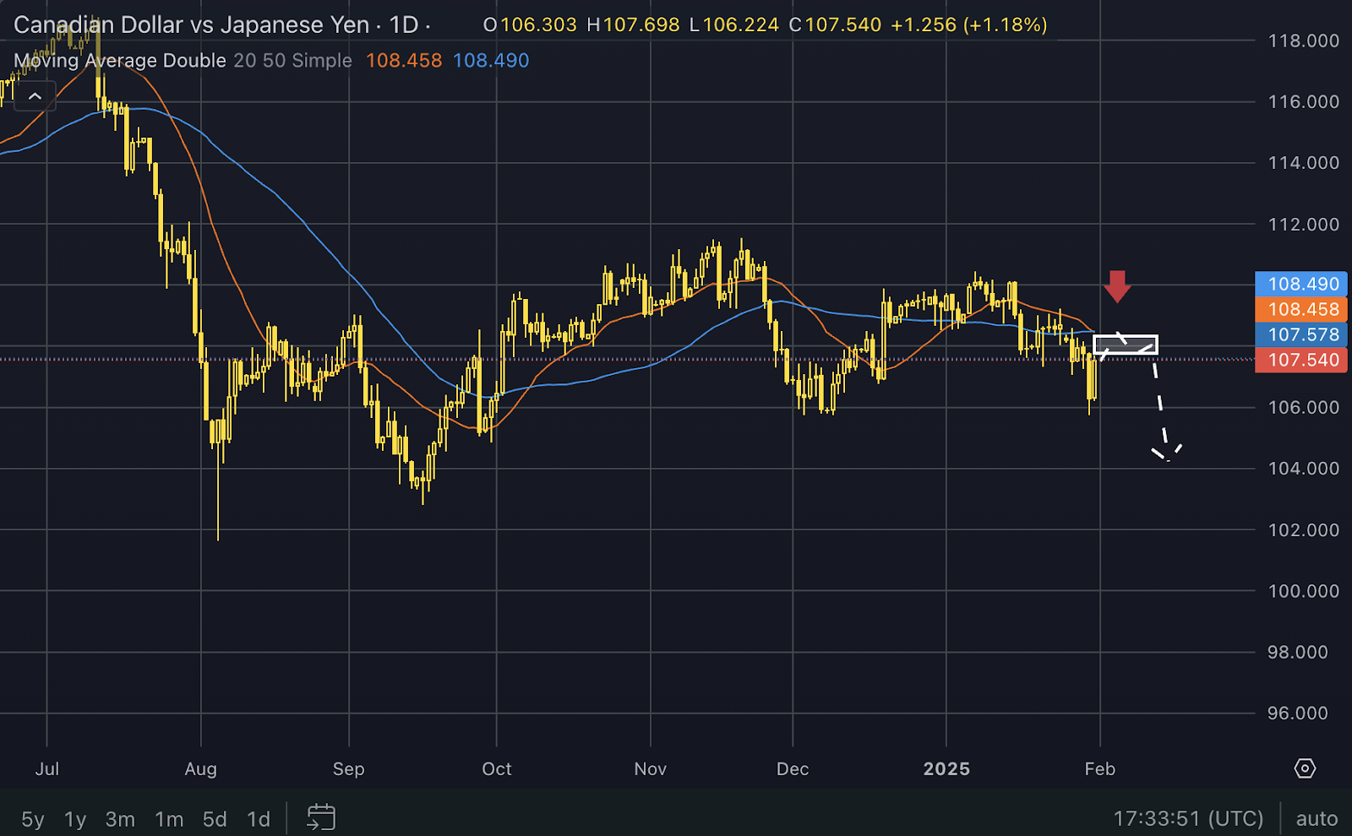This screenshot has width=1352, height=836.
Task: Click the Jul label on time axis
Action: coord(47,768)
